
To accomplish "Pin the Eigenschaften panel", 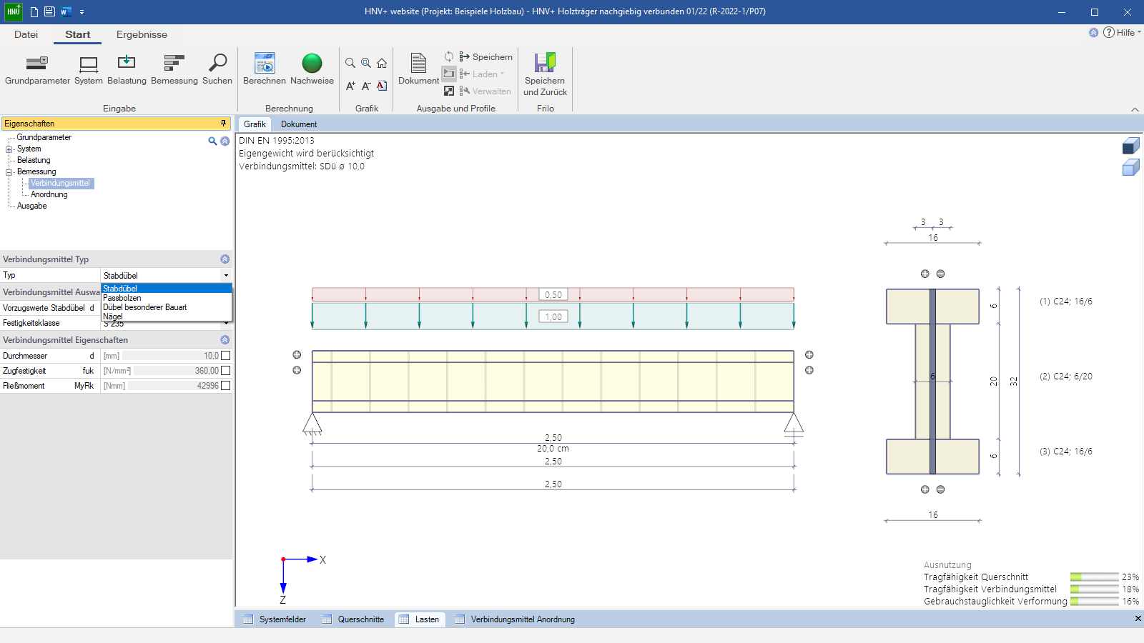I will click(x=223, y=124).
